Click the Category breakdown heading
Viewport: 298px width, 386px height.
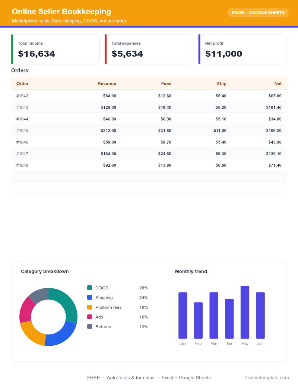[45, 271]
